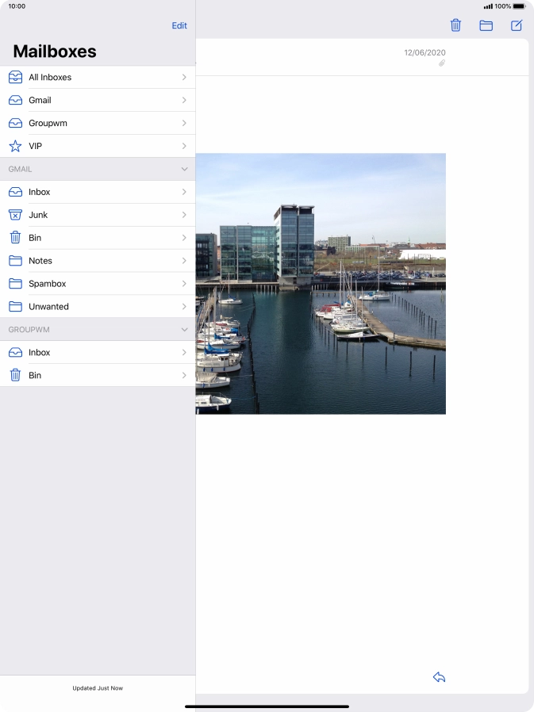Open the All Inboxes chevron
The image size is (534, 712).
tap(184, 78)
